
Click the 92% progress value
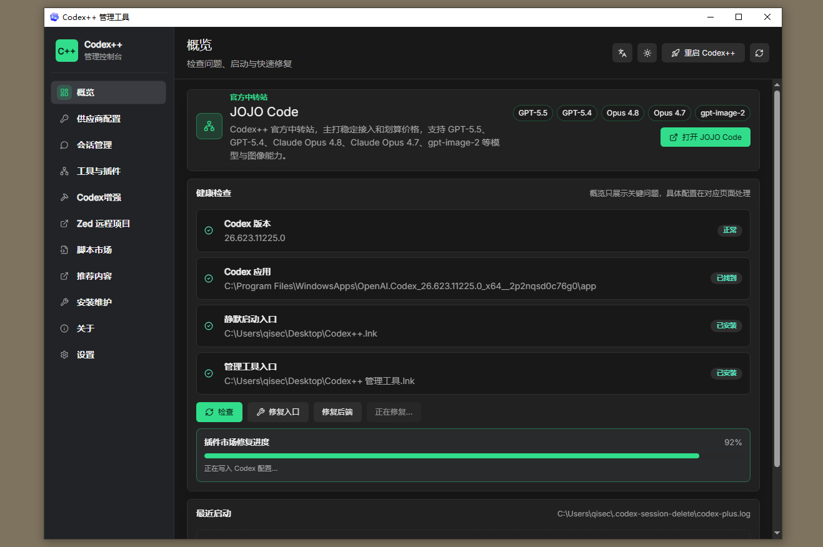point(733,442)
